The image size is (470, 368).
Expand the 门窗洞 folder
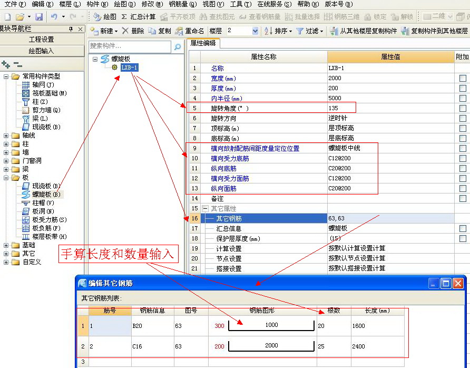point(6,161)
